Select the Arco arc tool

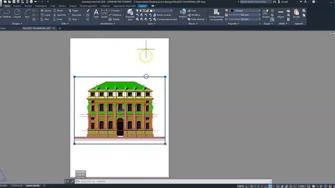(x=27, y=14)
